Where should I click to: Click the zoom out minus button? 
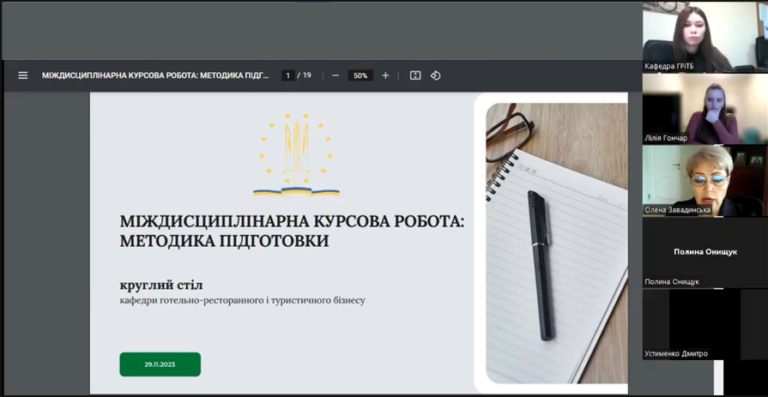point(336,75)
